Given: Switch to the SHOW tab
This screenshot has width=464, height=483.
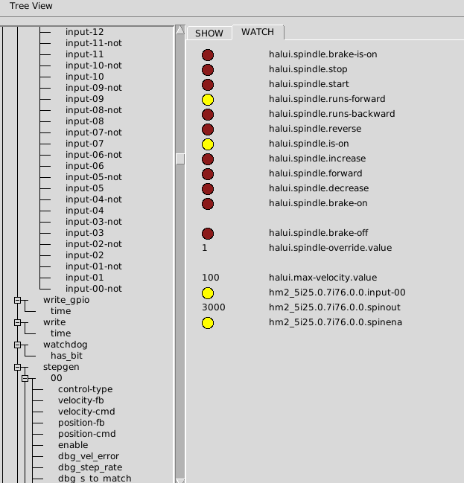Looking at the screenshot, I should [x=209, y=33].
